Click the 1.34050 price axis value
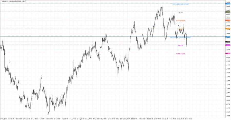Image resolution: width=231 pixels, height=120 pixels. (228, 73)
